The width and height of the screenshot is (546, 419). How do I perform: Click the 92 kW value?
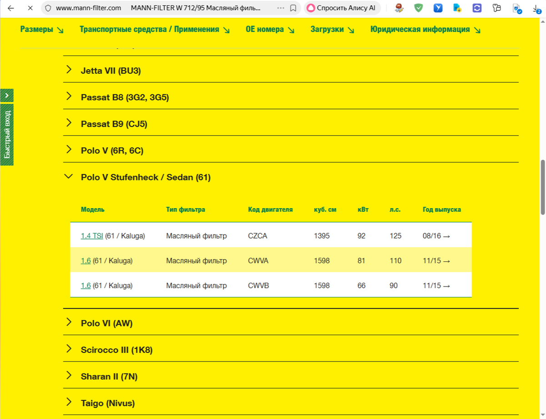(x=361, y=236)
